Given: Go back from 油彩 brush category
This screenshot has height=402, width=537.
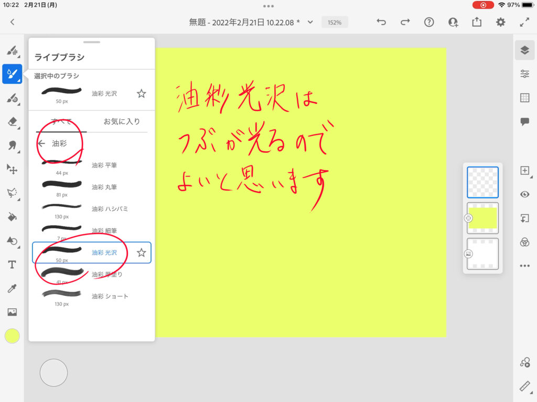Looking at the screenshot, I should 41,143.
